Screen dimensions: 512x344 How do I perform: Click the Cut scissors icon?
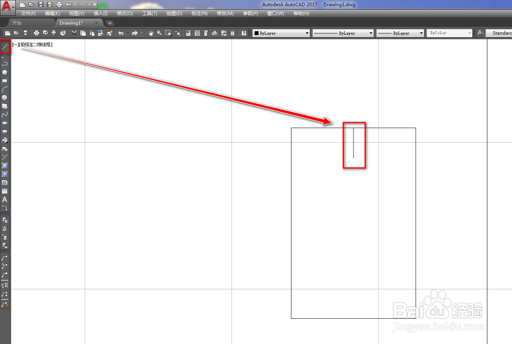tap(74, 33)
